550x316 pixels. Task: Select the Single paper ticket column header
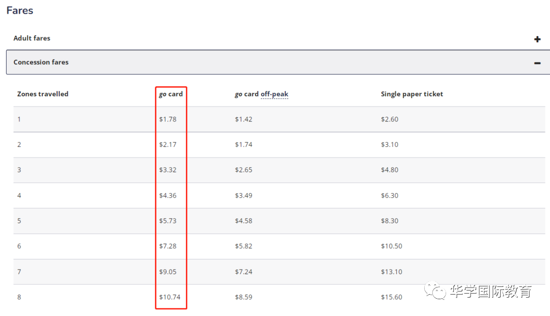[x=412, y=94]
